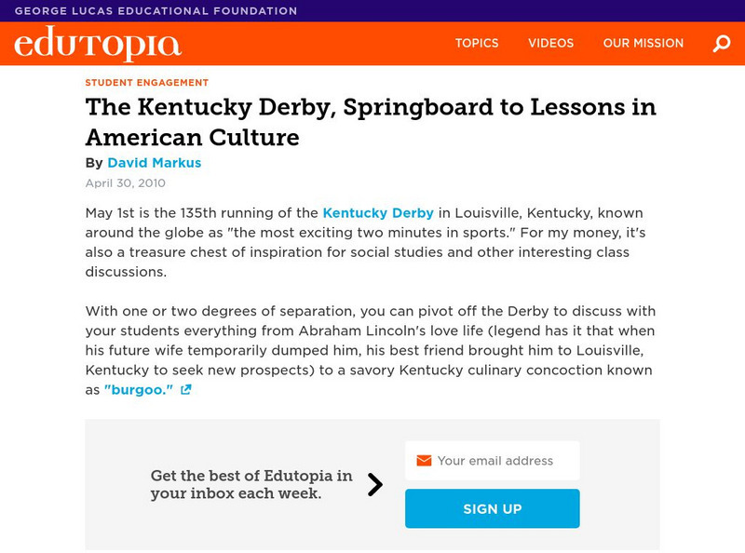Screen dimensions: 745x553
Task: Open the VIDEOS section
Action: (x=550, y=43)
